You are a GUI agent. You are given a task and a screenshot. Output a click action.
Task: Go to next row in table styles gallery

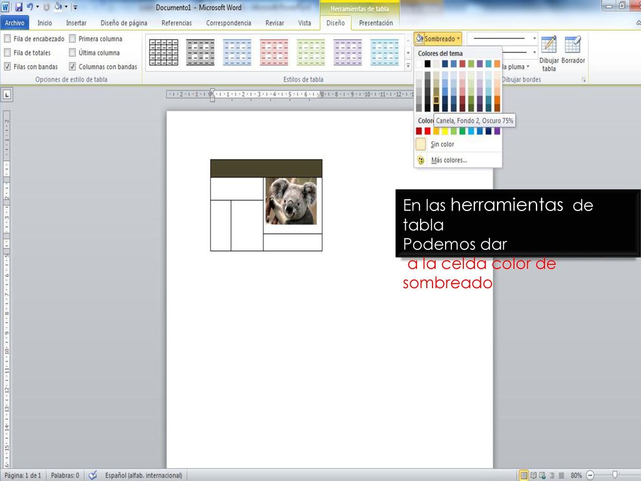[408, 53]
